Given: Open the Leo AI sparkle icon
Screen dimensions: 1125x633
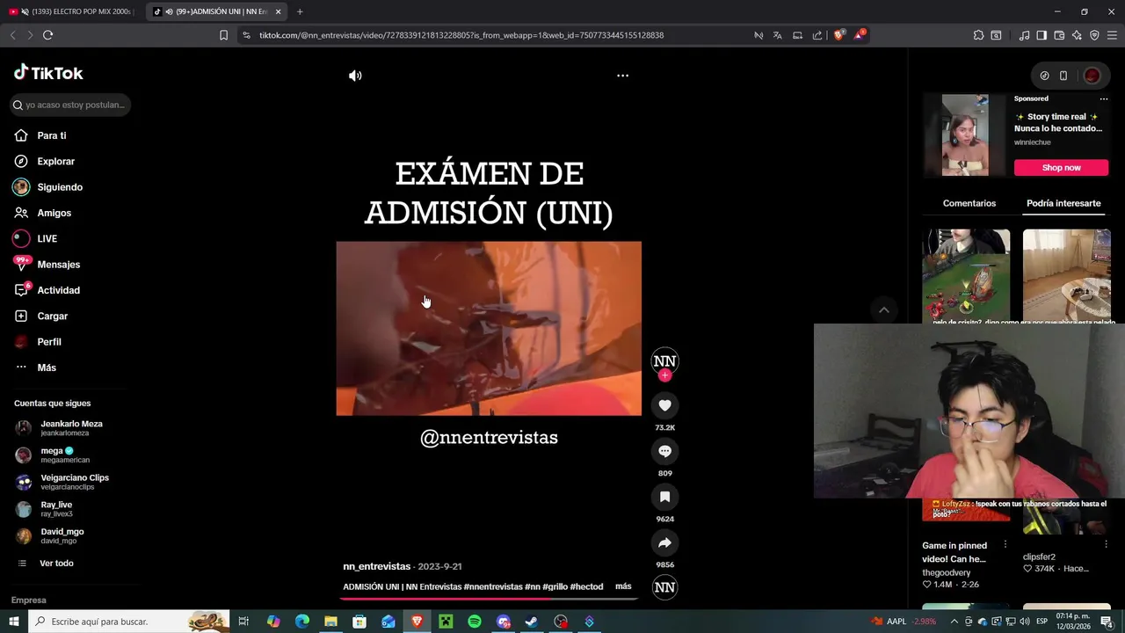Looking at the screenshot, I should (x=1077, y=35).
